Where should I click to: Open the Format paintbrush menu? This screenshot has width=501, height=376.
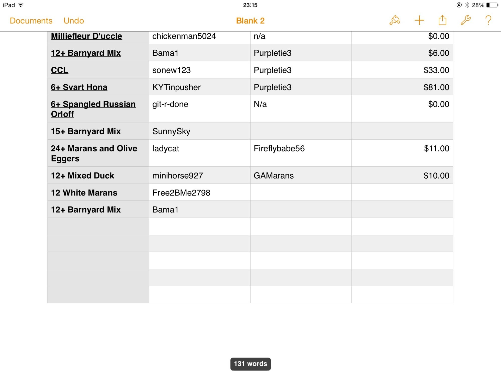(394, 20)
